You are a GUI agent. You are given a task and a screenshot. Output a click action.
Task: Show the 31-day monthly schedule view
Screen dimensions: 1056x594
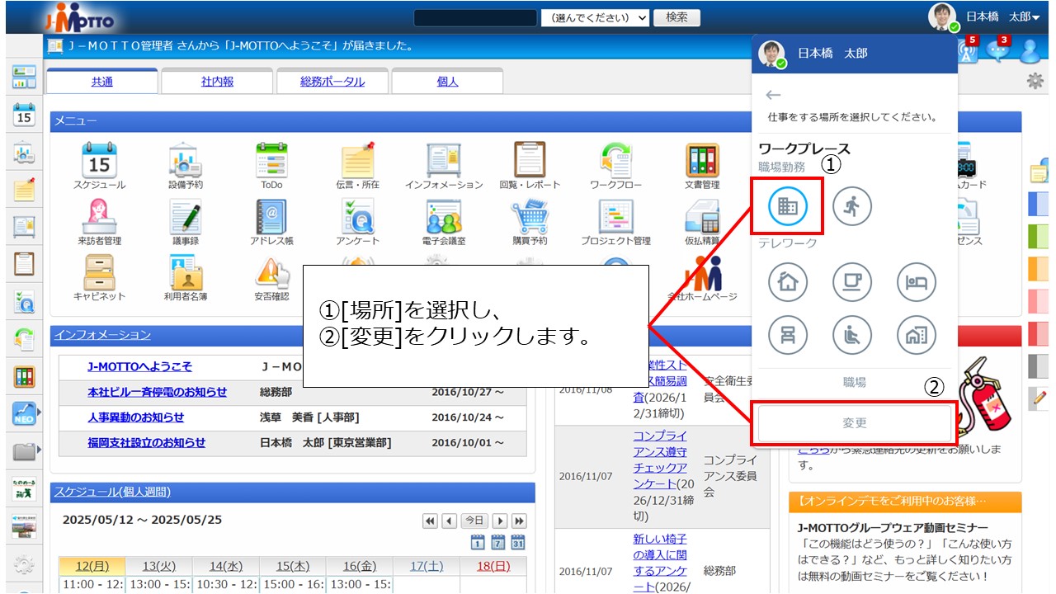518,542
